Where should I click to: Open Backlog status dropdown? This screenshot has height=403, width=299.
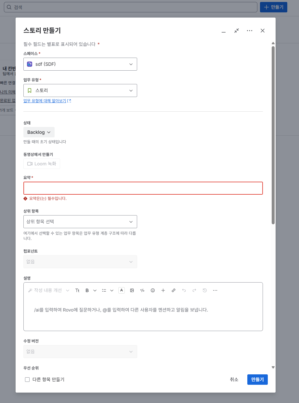39,132
